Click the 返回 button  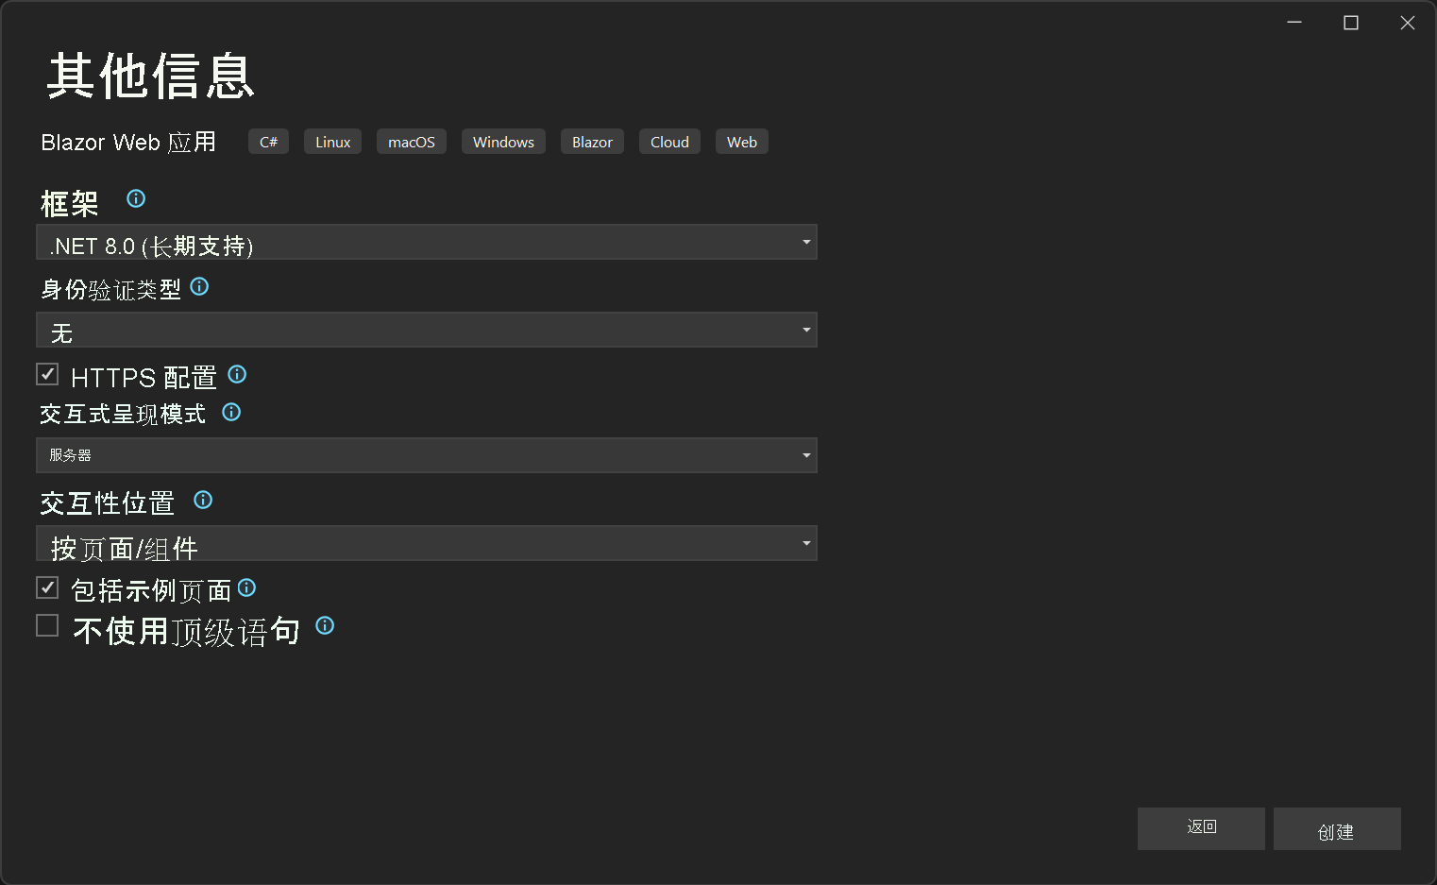tap(1200, 827)
